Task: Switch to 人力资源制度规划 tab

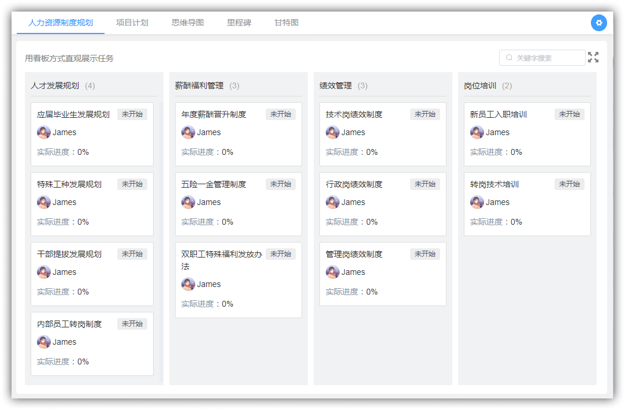Action: pyautogui.click(x=61, y=23)
